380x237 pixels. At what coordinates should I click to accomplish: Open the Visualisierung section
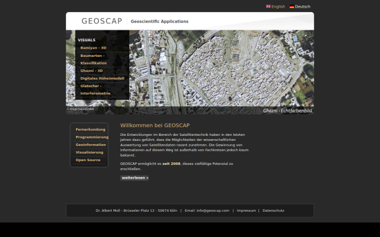pos(89,152)
